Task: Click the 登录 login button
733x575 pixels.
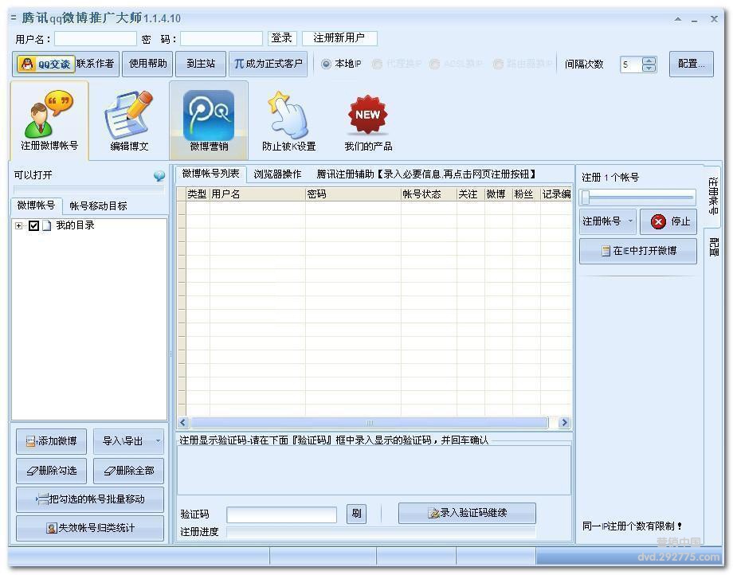Action: pyautogui.click(x=282, y=38)
